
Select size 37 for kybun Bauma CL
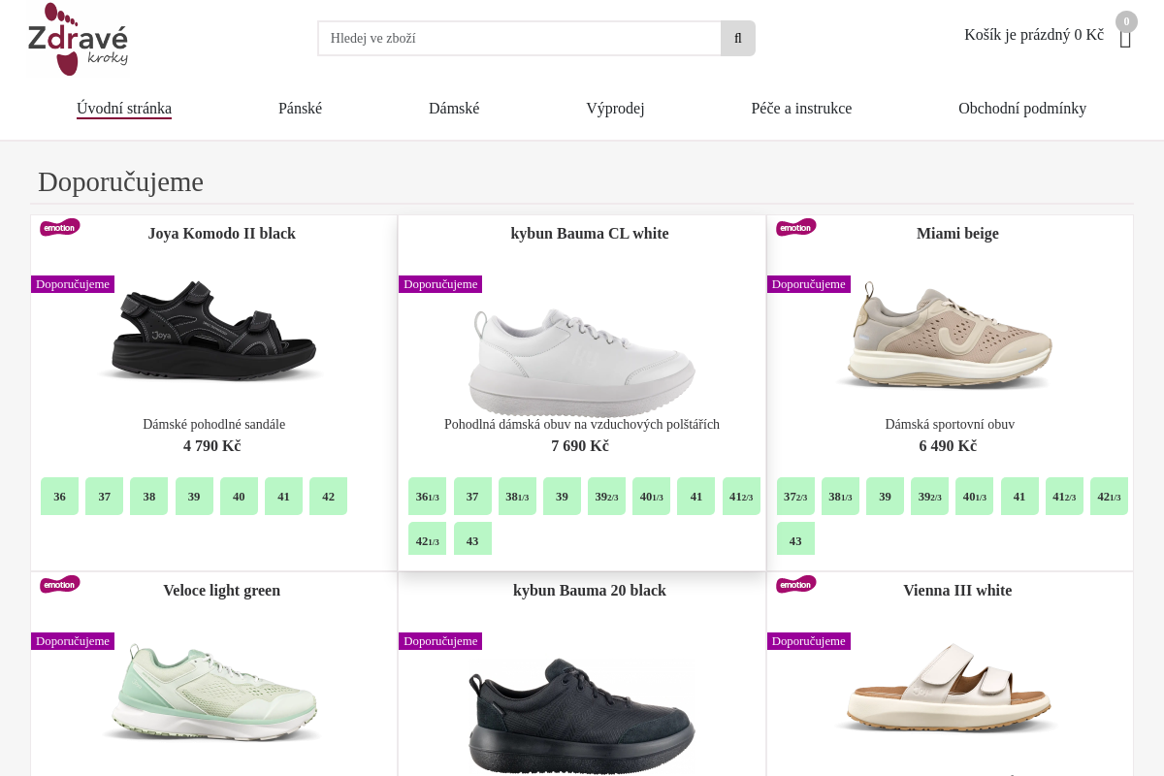click(x=472, y=496)
